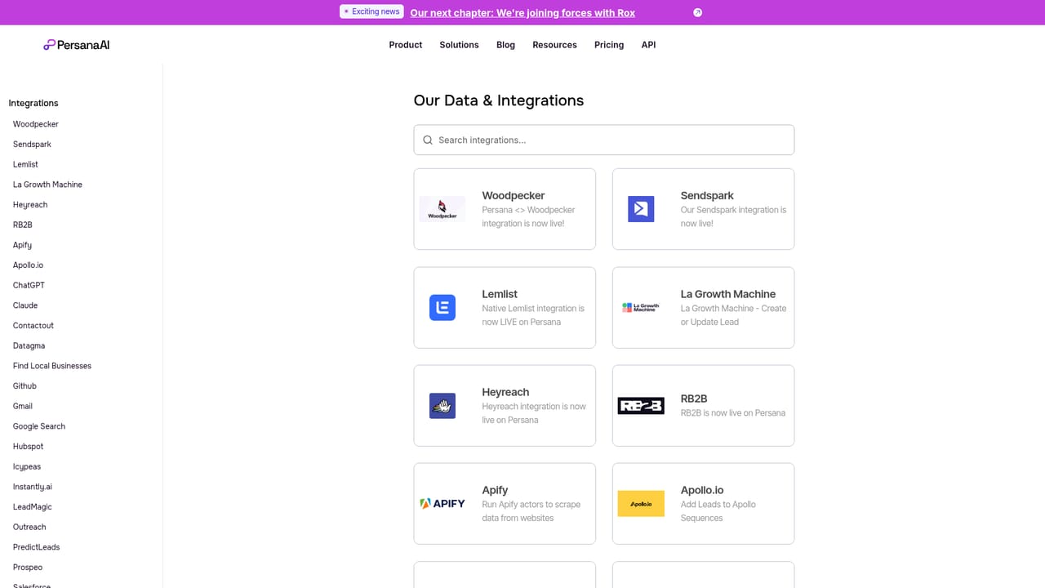Open the joining forces with Rox announcement
This screenshot has height=588, width=1045.
coord(522,12)
